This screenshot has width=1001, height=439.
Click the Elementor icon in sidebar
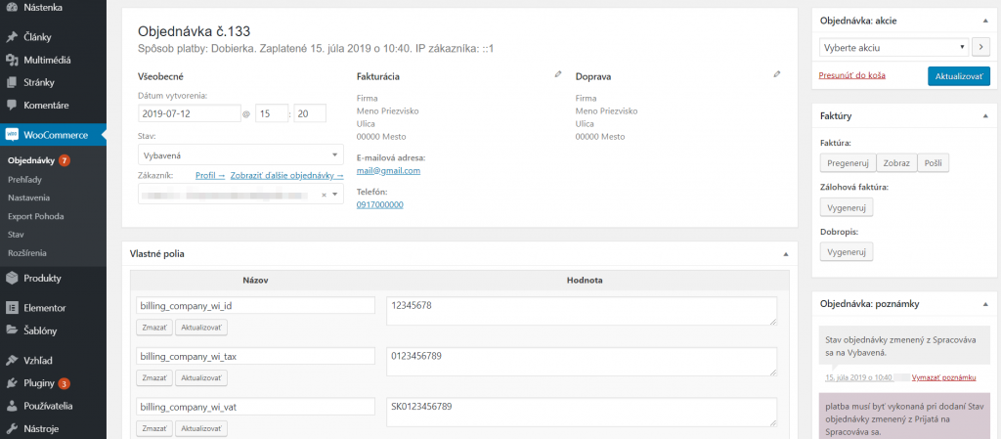(x=12, y=308)
